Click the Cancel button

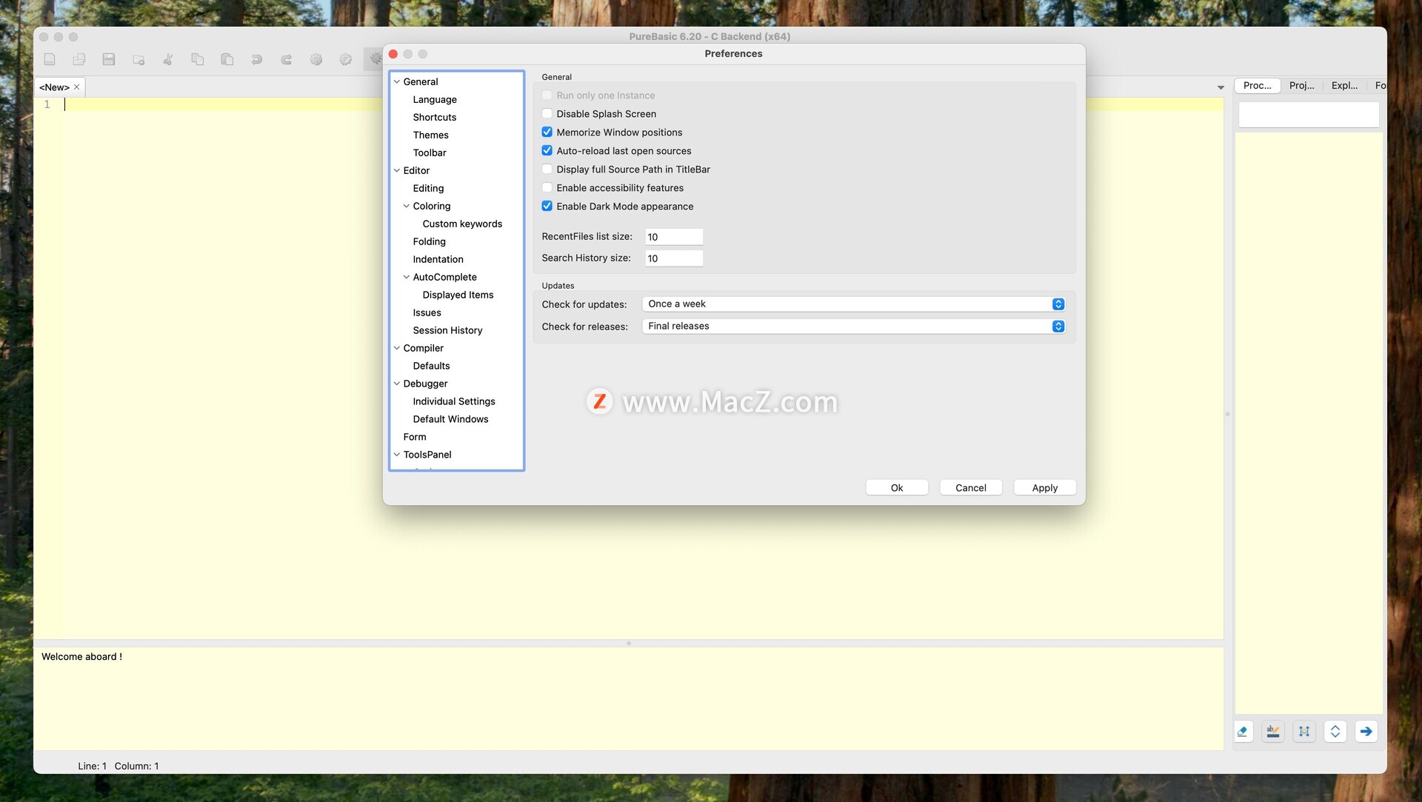coord(971,487)
